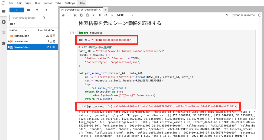Image resolution: width=264 pixels, height=140 pixels.
Task: Create a new folder icon
Action: tap(29, 10)
